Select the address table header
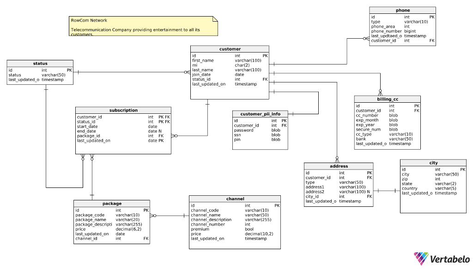Image resolution: width=473 pixels, height=269 pixels. pyautogui.click(x=339, y=166)
